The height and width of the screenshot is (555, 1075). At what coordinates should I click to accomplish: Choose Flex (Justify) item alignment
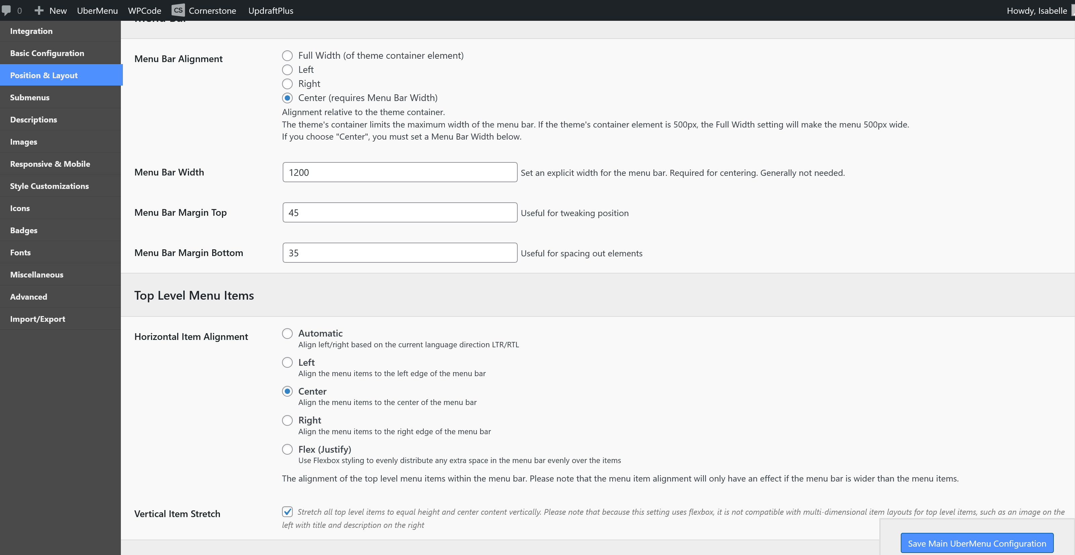point(287,449)
